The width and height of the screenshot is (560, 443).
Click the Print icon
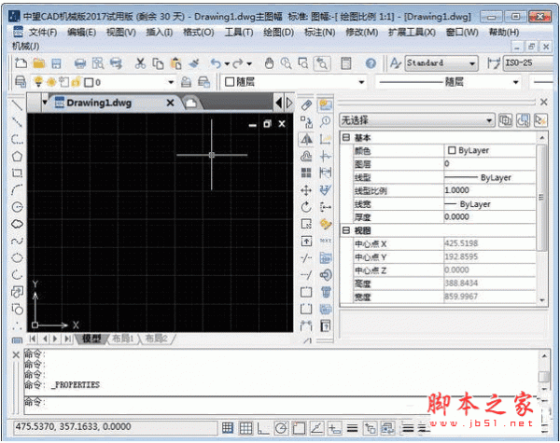80,63
